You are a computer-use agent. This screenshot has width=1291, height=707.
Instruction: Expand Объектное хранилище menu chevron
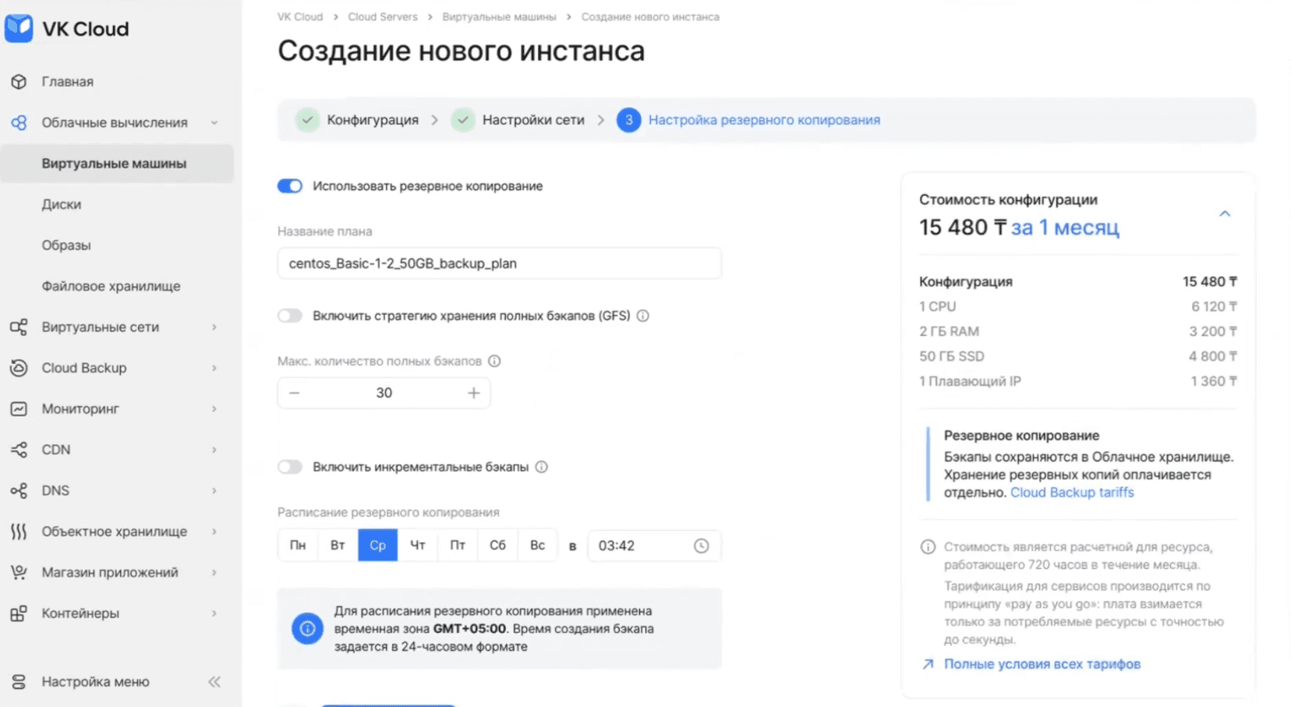214,532
